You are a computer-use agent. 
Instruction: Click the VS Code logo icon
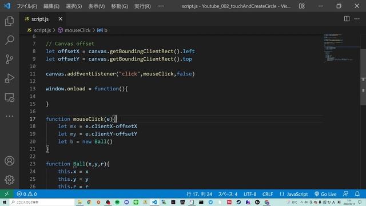click(7, 6)
